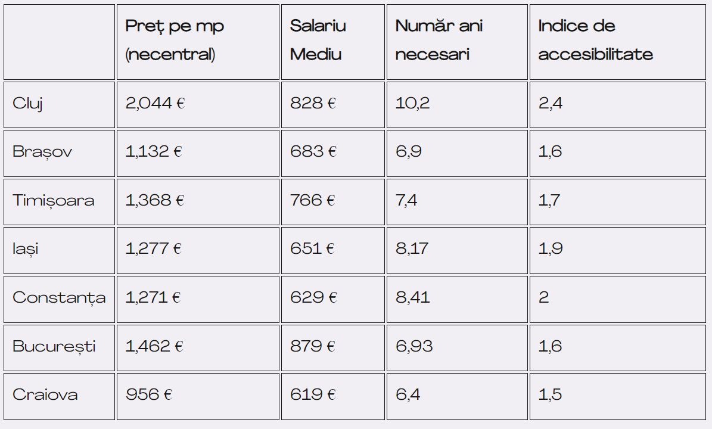
Task: Click the Craiova row label
Action: (x=59, y=396)
